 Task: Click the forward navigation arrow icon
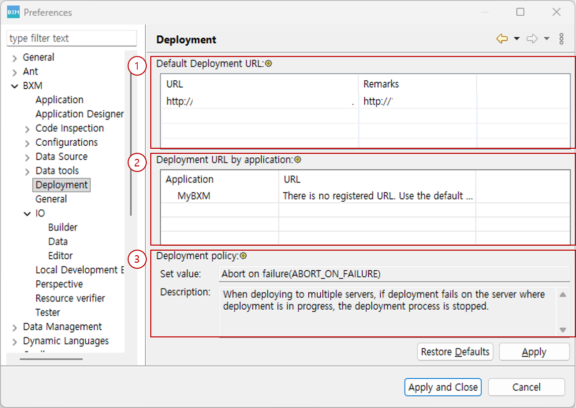532,39
